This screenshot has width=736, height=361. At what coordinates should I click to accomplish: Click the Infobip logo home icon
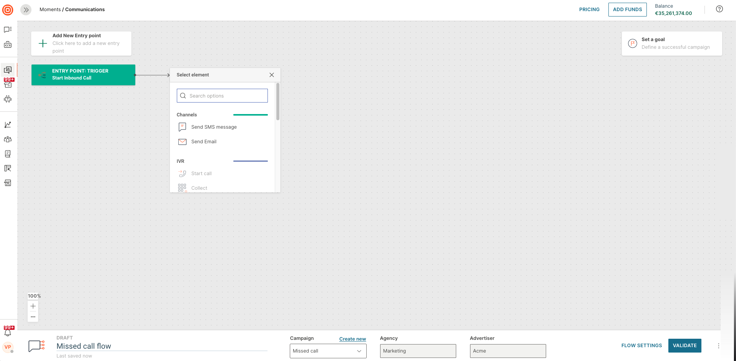[x=8, y=10]
